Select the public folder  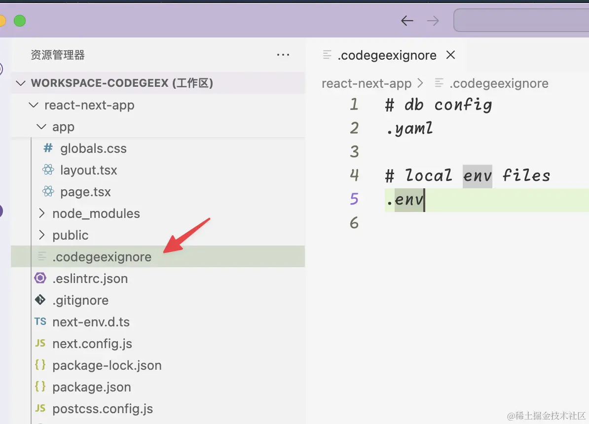click(70, 235)
